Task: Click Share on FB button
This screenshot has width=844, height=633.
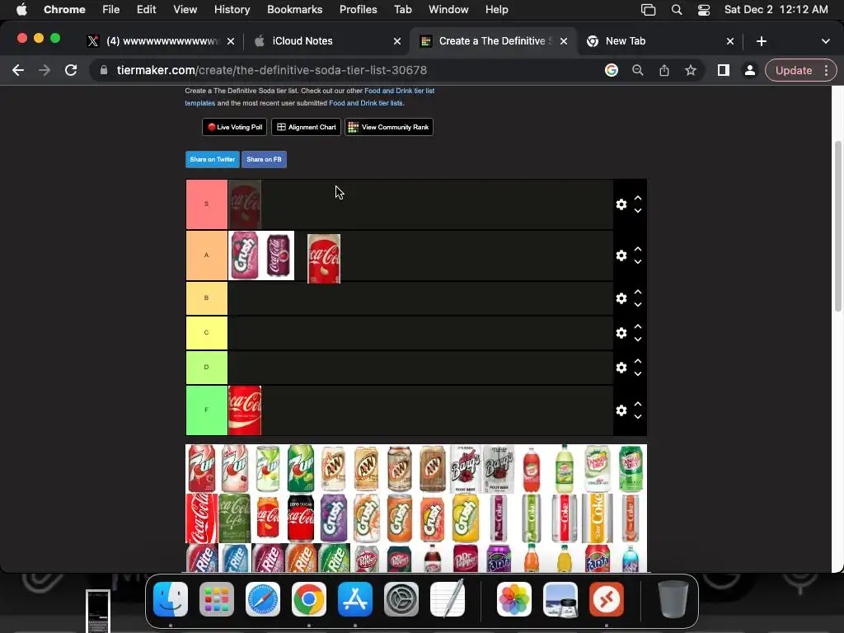Action: tap(264, 159)
